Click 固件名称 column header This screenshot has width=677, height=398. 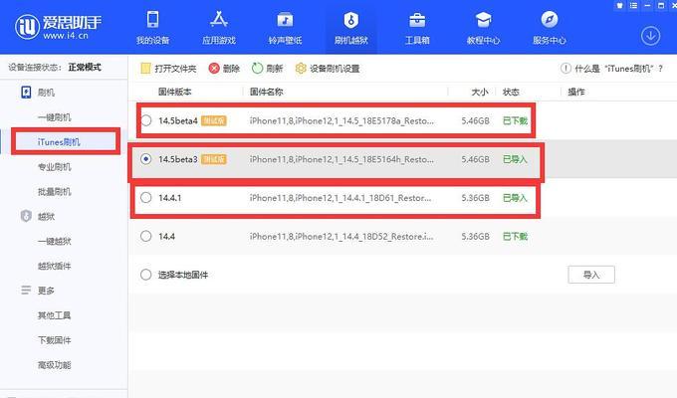point(267,92)
